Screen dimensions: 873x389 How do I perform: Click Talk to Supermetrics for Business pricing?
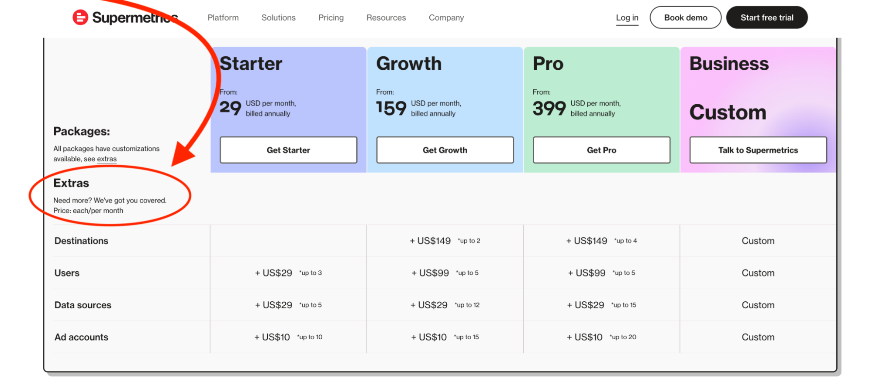[758, 150]
